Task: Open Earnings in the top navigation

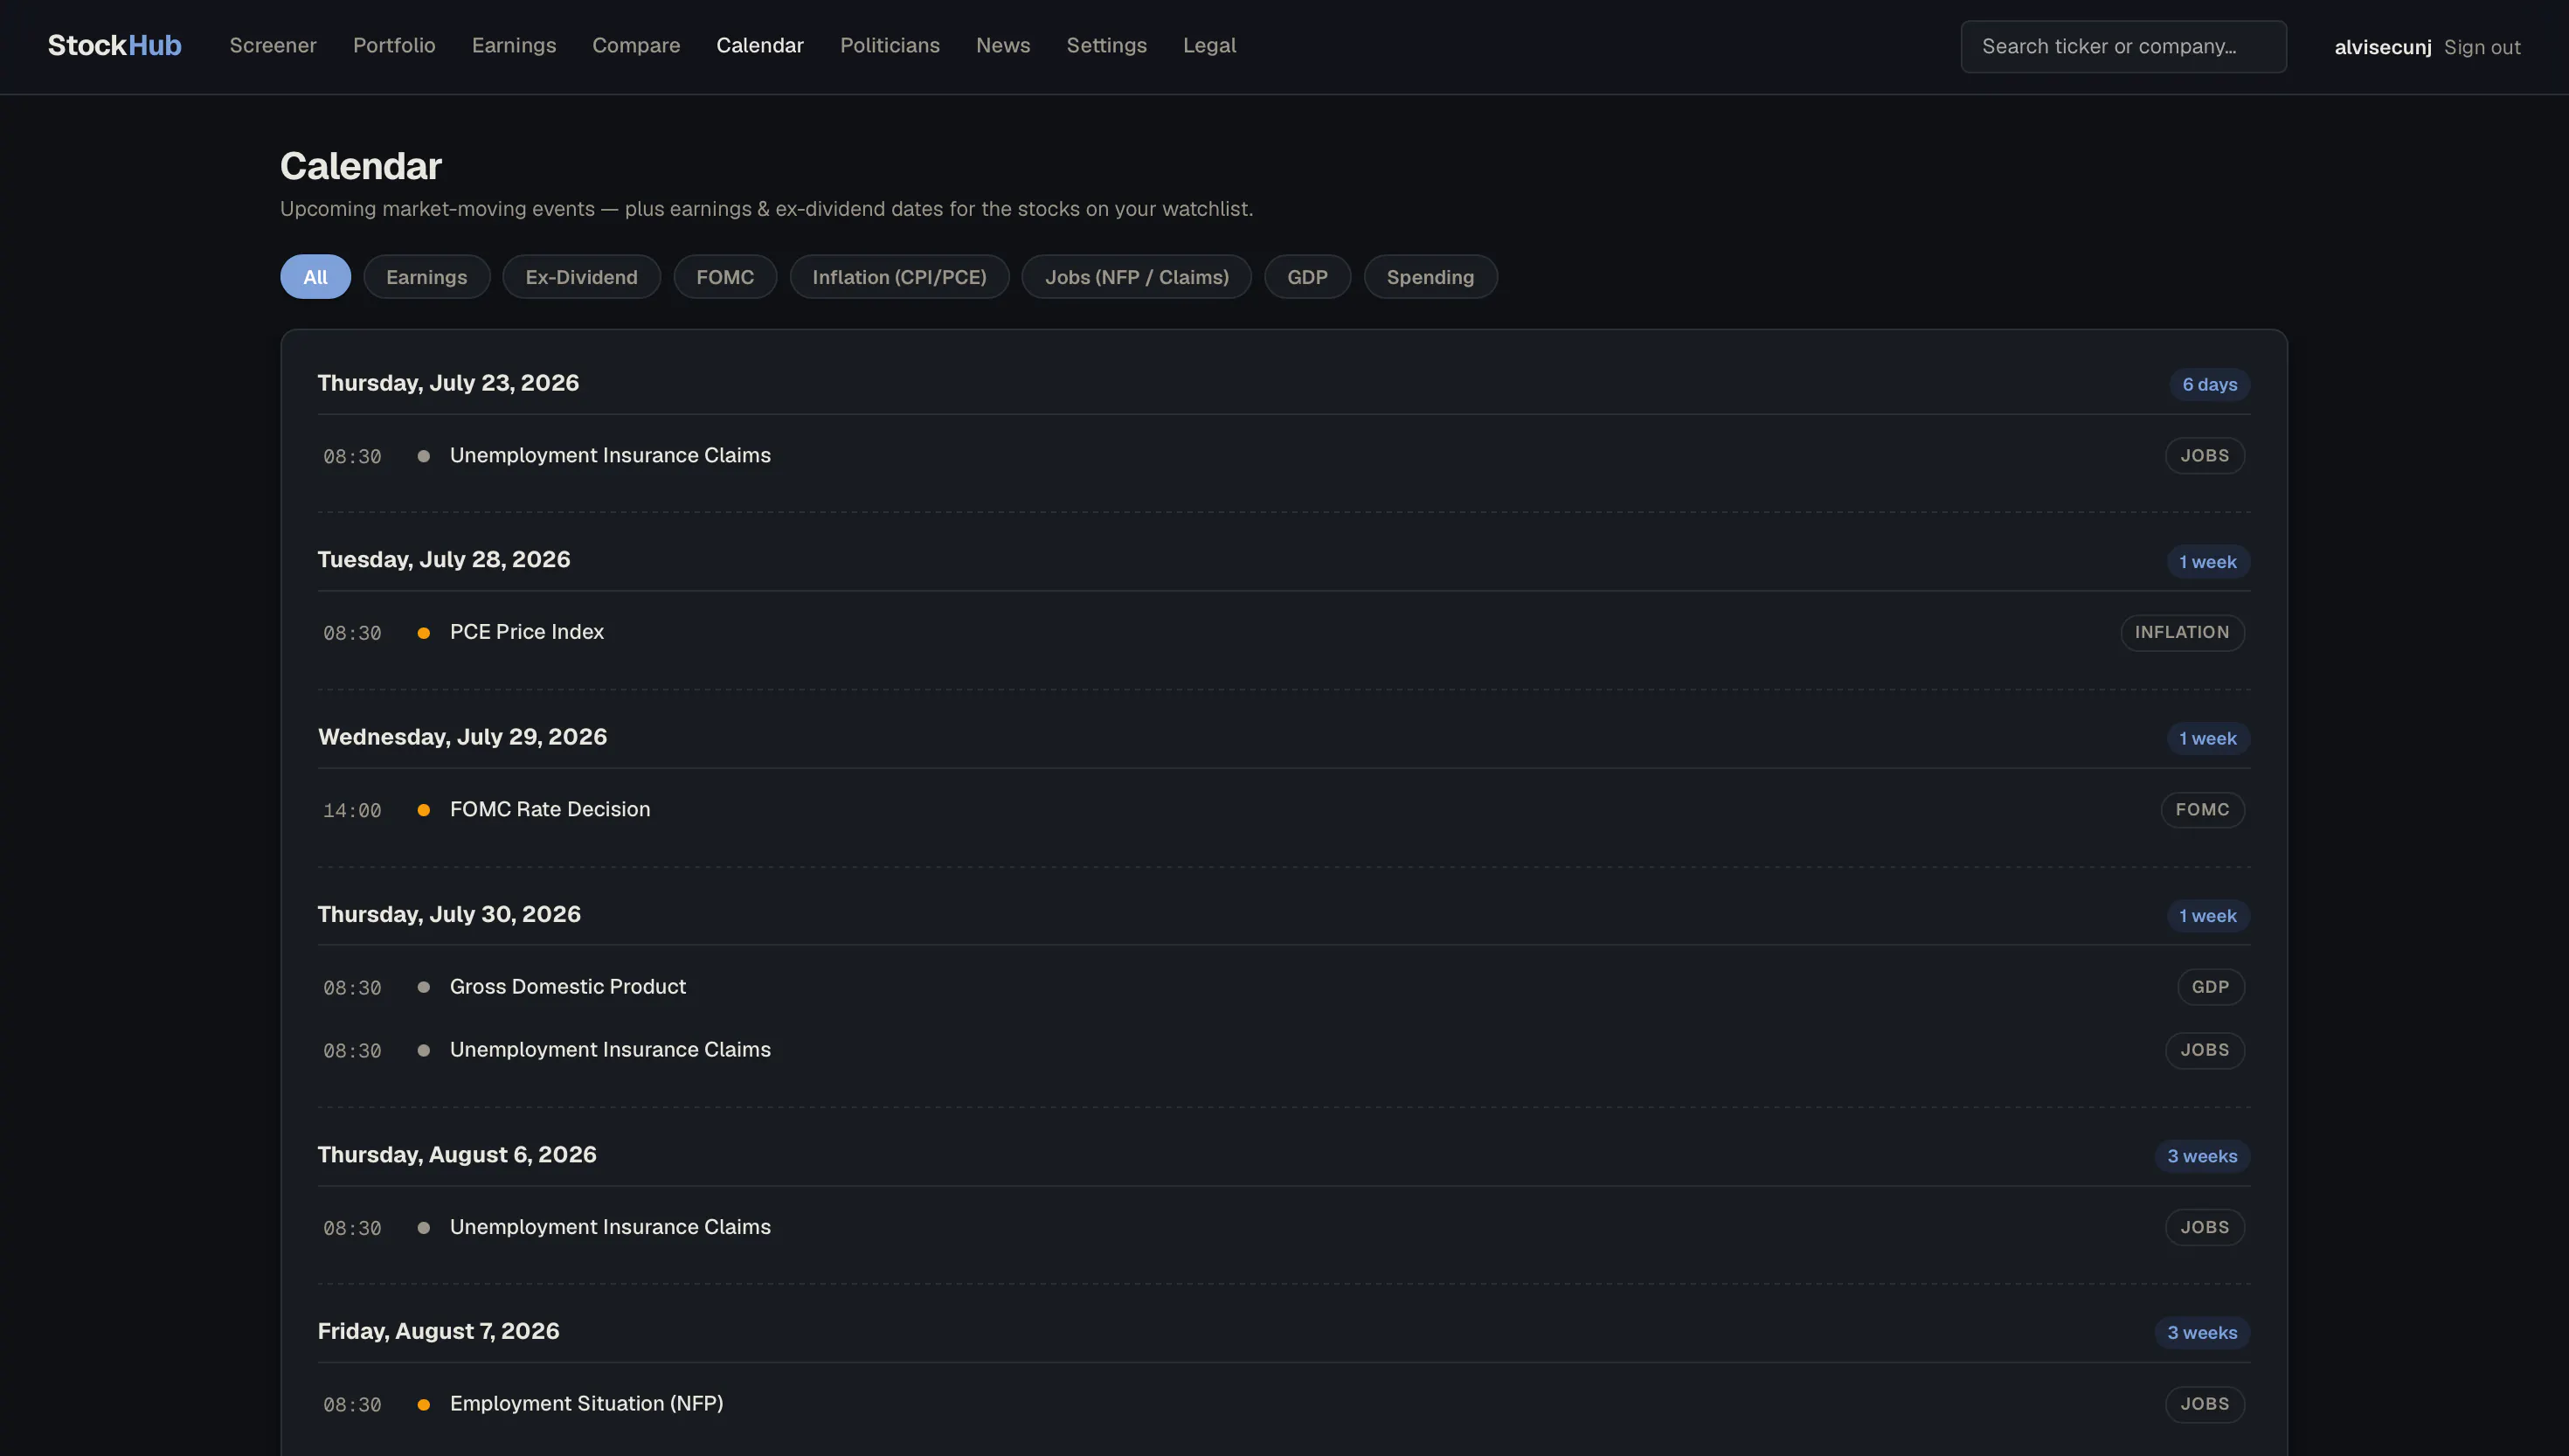Action: [514, 46]
